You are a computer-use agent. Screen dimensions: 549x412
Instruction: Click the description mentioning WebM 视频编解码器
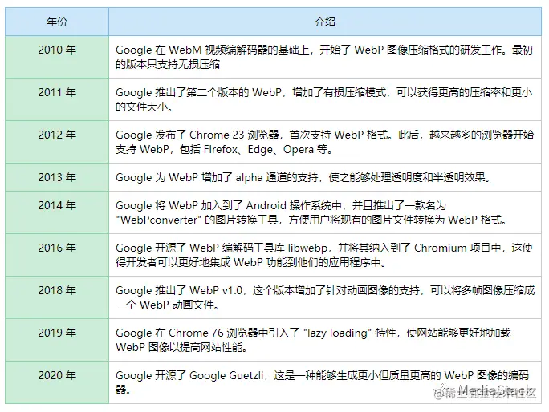(x=325, y=57)
